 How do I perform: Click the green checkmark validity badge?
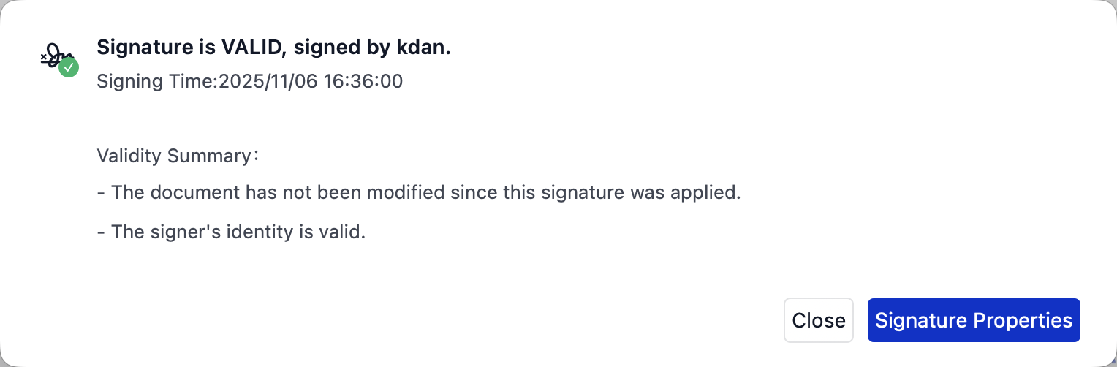click(69, 68)
